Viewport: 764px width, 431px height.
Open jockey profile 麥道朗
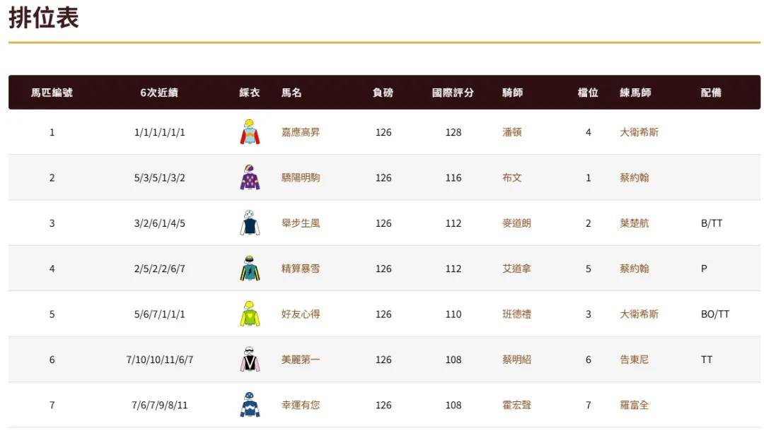516,223
